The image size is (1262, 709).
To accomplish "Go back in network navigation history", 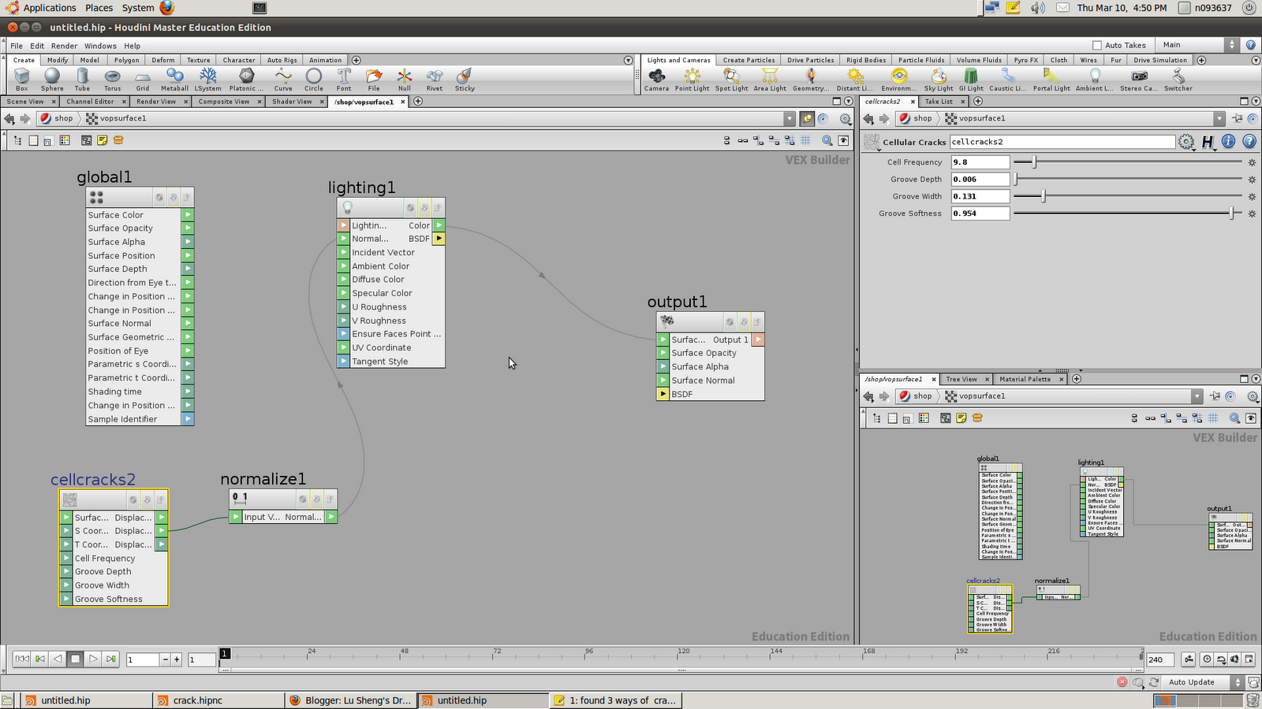I will (9, 118).
